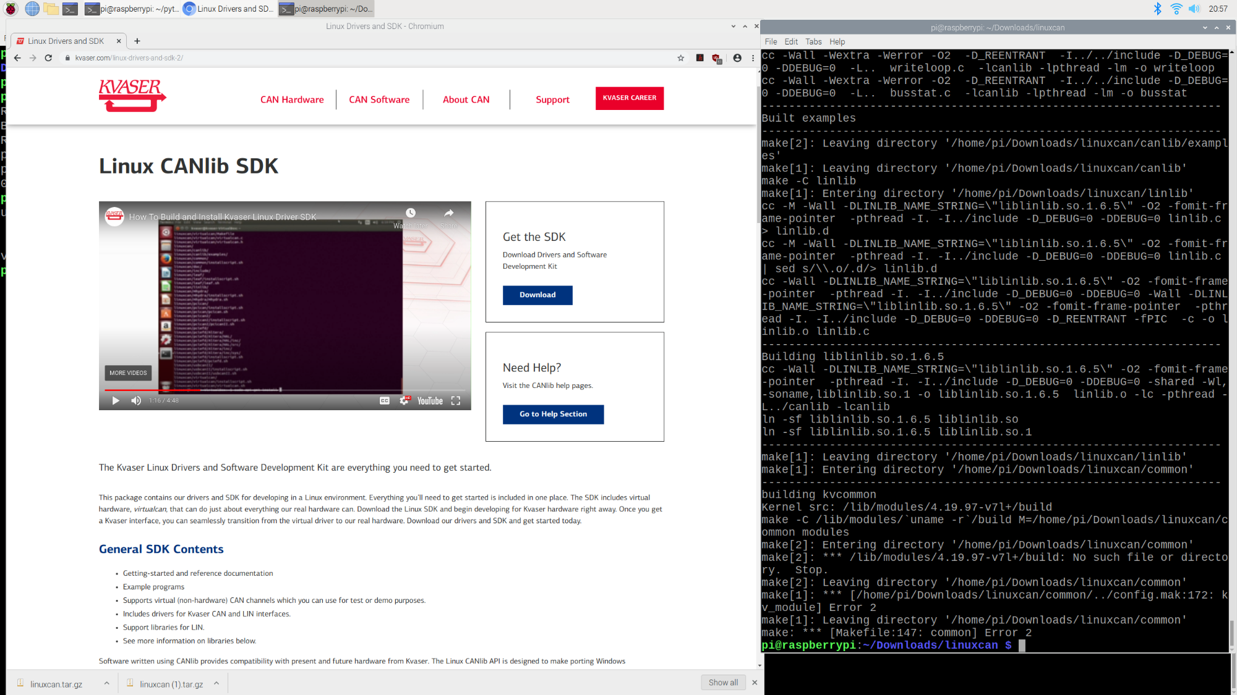Open the terminal Edit menu
Image resolution: width=1237 pixels, height=695 pixels.
point(791,41)
